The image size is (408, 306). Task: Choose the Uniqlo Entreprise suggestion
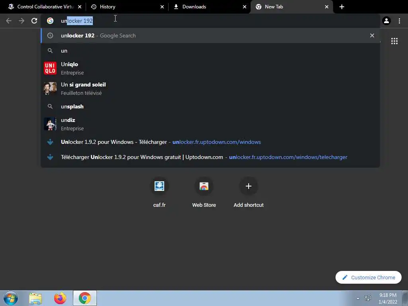point(210,68)
